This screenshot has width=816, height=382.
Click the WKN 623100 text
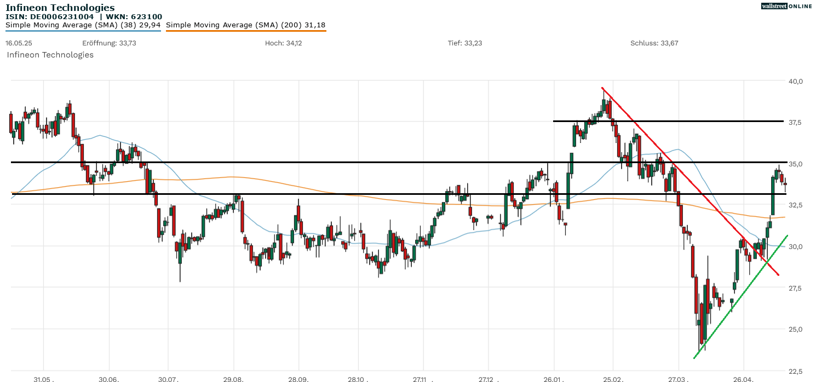134,16
